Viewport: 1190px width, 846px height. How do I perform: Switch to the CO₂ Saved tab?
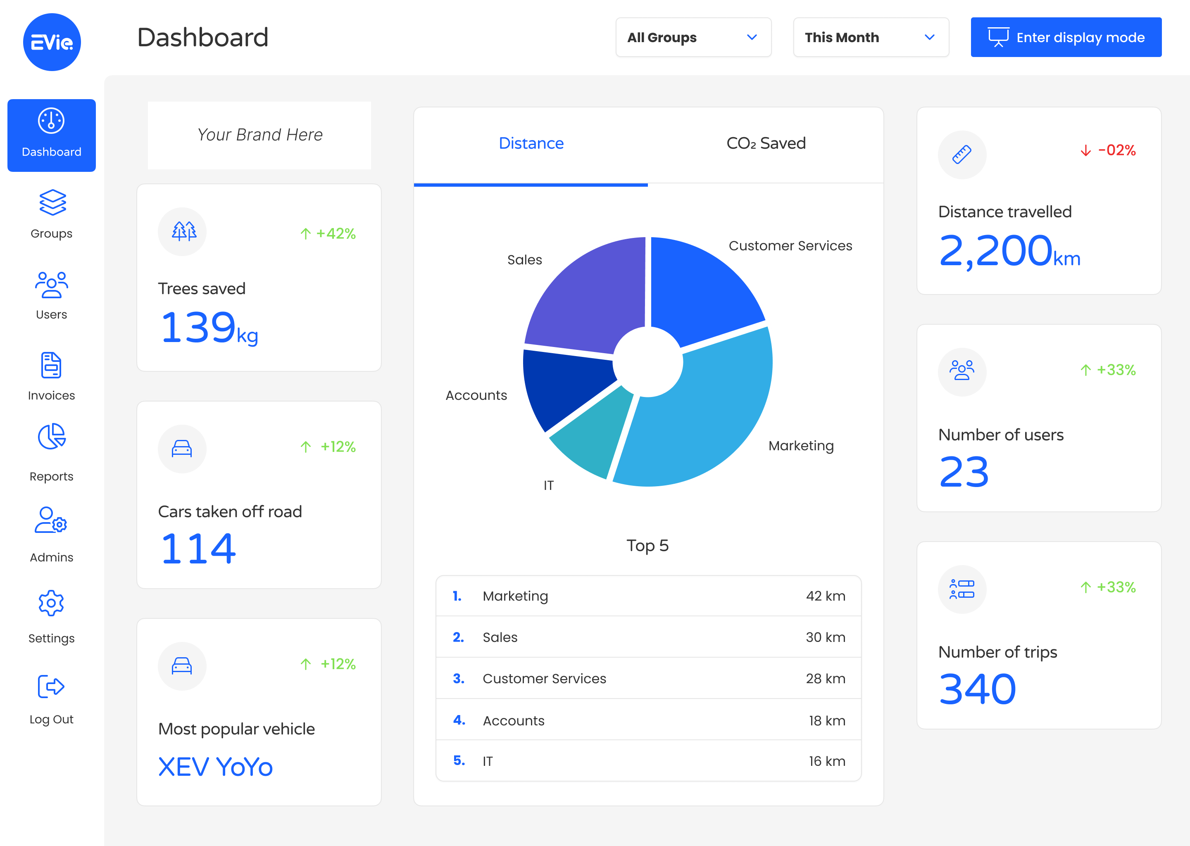(765, 143)
